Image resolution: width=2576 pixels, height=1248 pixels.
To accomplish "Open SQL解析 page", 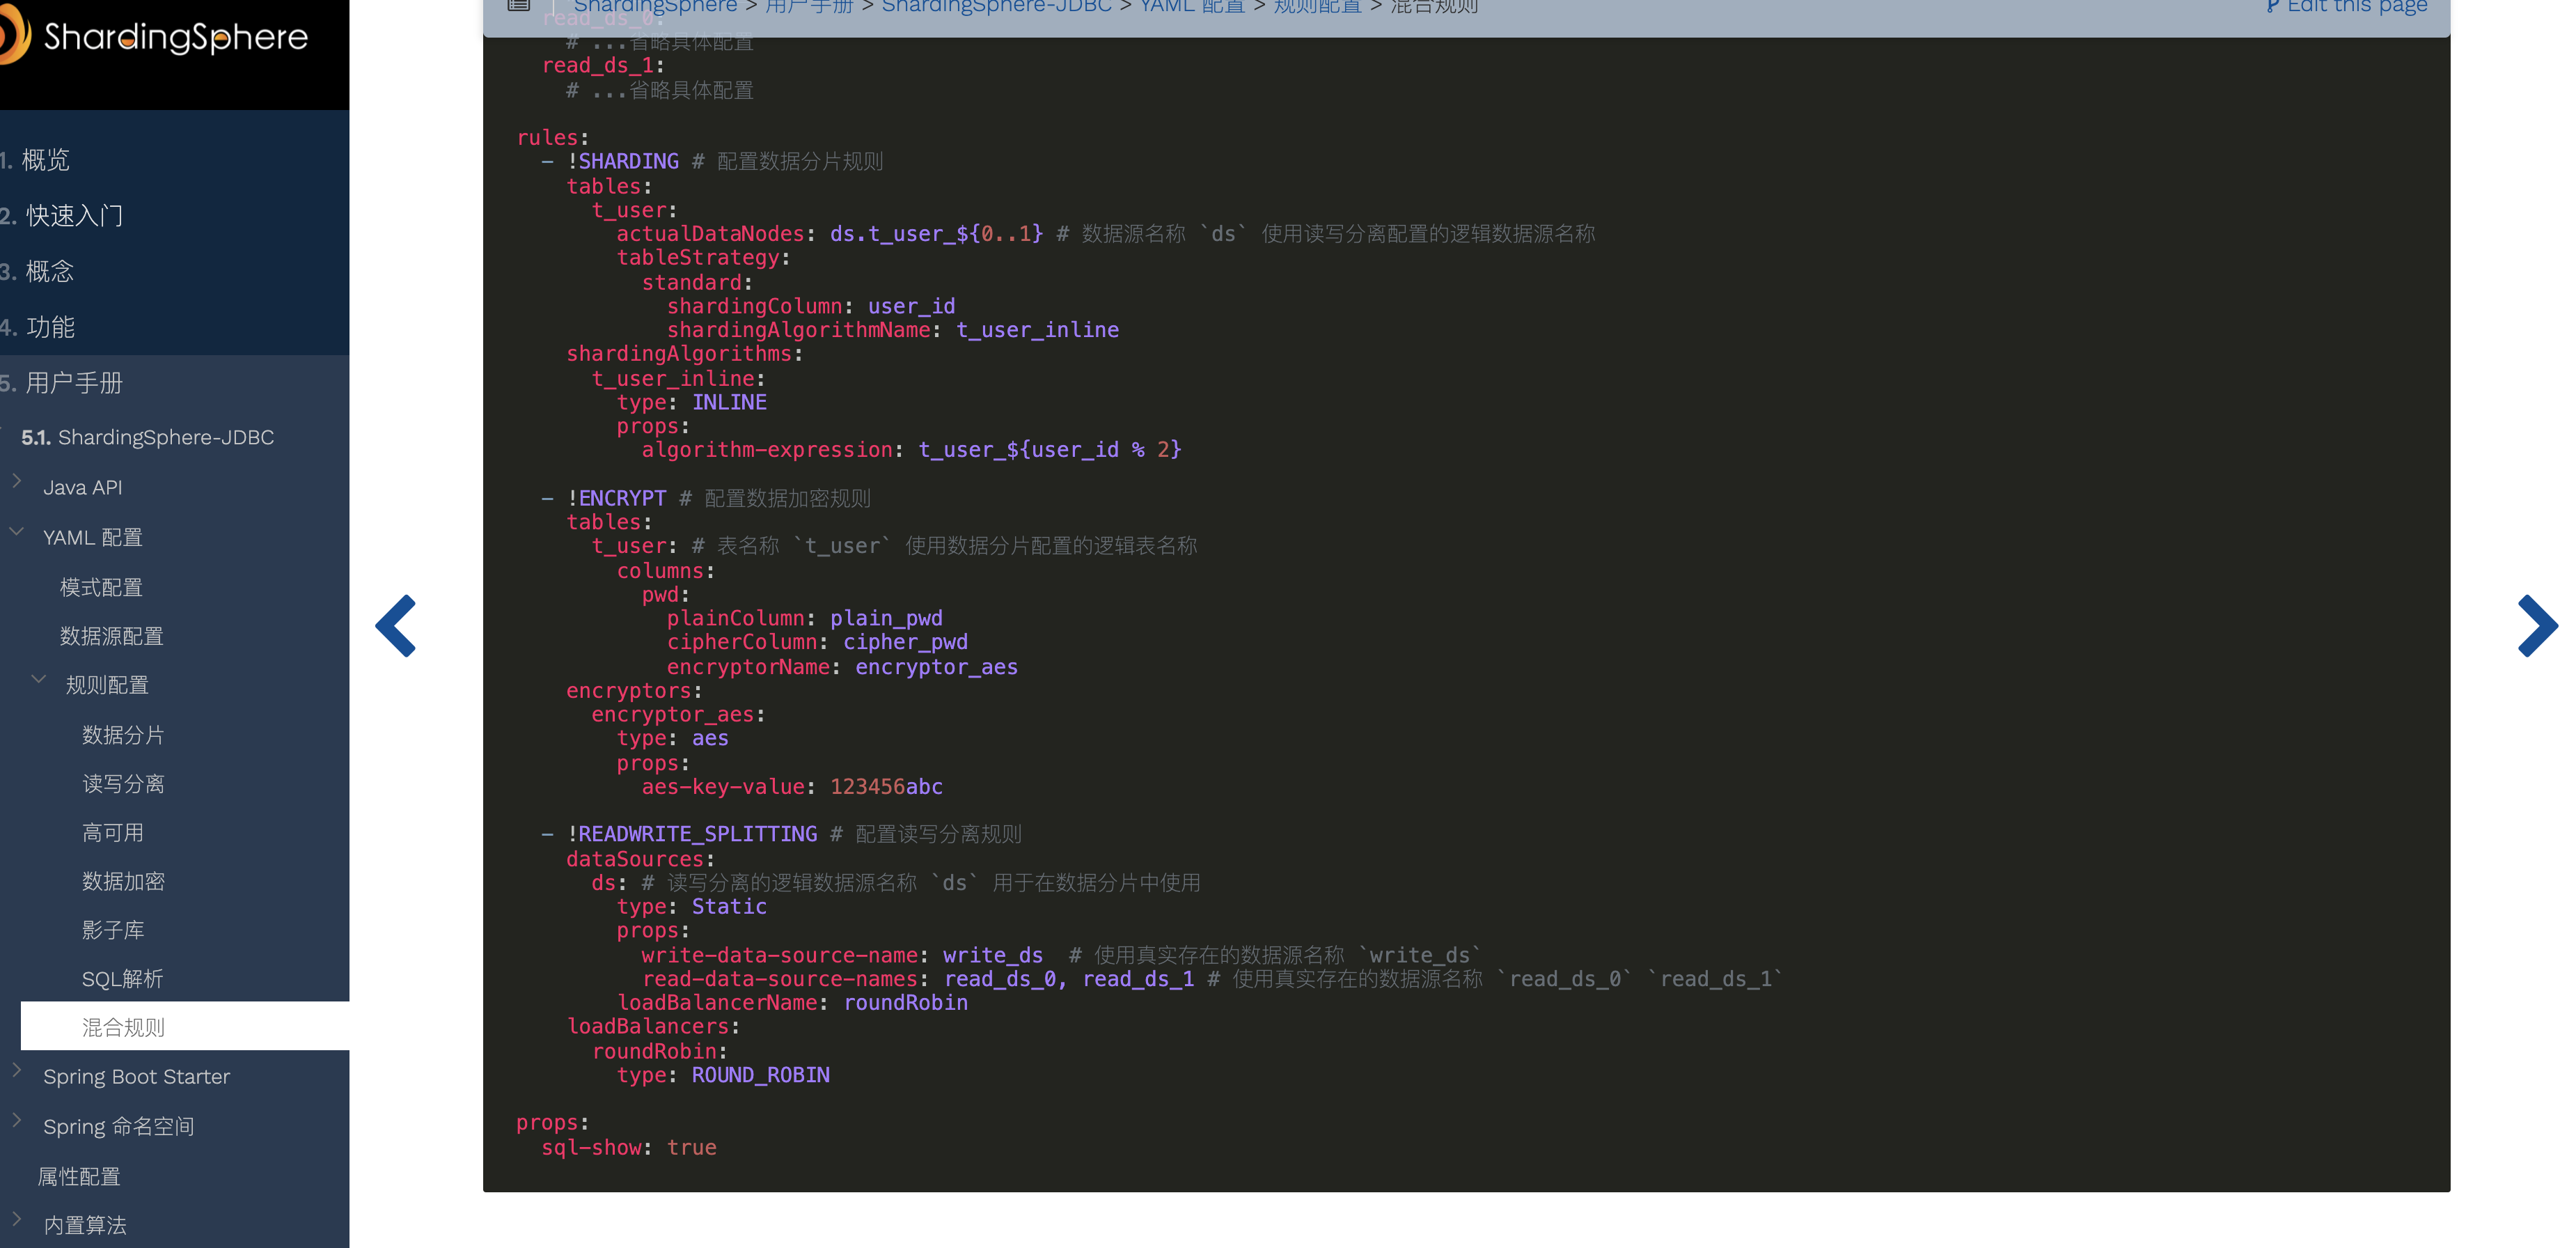I will (122, 980).
